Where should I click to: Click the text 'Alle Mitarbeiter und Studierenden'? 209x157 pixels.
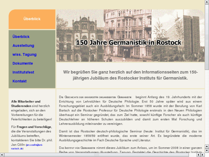pyautogui.click(x=26, y=104)
